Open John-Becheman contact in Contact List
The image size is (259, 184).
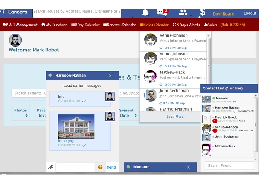[228, 138]
